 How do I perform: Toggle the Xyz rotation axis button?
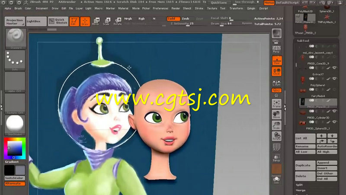click(276, 90)
